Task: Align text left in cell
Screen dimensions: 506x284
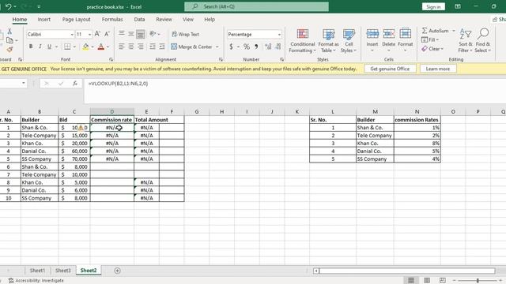Action: 121,47
